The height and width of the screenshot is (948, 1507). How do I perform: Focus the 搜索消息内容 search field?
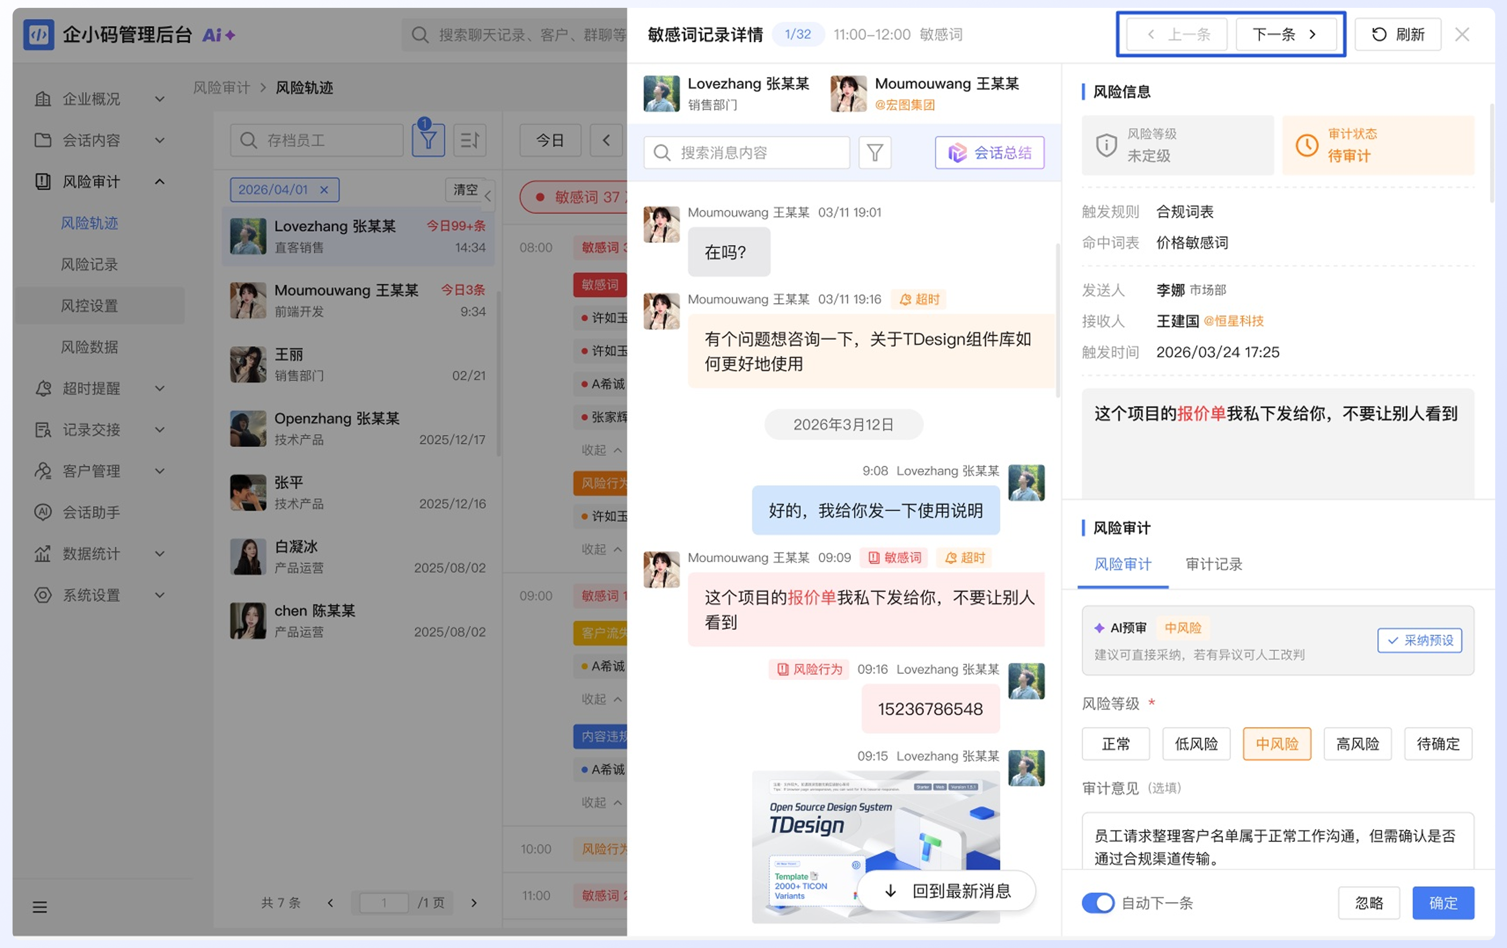[x=746, y=153]
